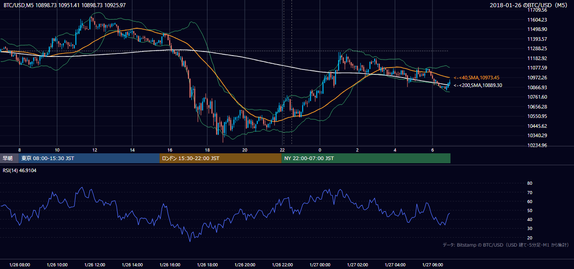Click the RSI 70 level label
Viewport: 574px width, 269px height.
(530, 192)
